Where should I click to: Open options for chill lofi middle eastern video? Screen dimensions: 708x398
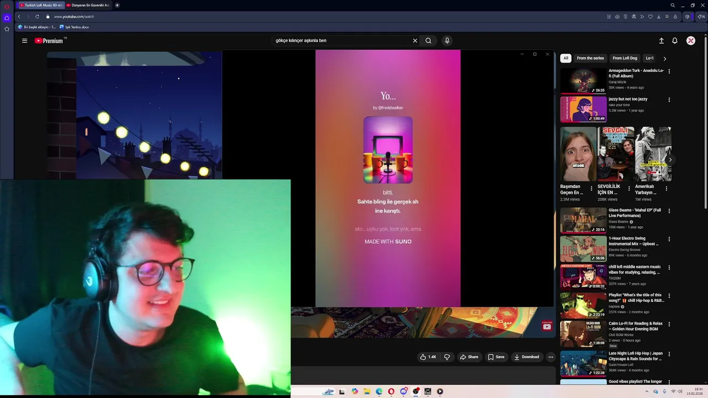click(x=669, y=268)
